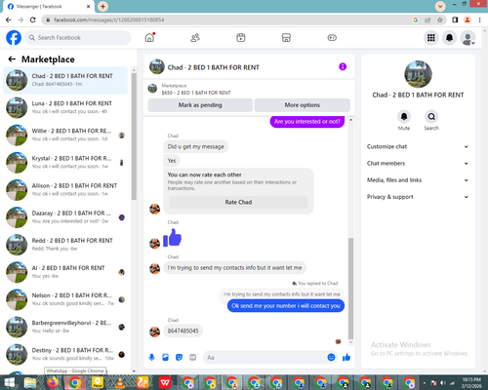
Task: Click the 8647485045 message bubble
Action: 183,331
